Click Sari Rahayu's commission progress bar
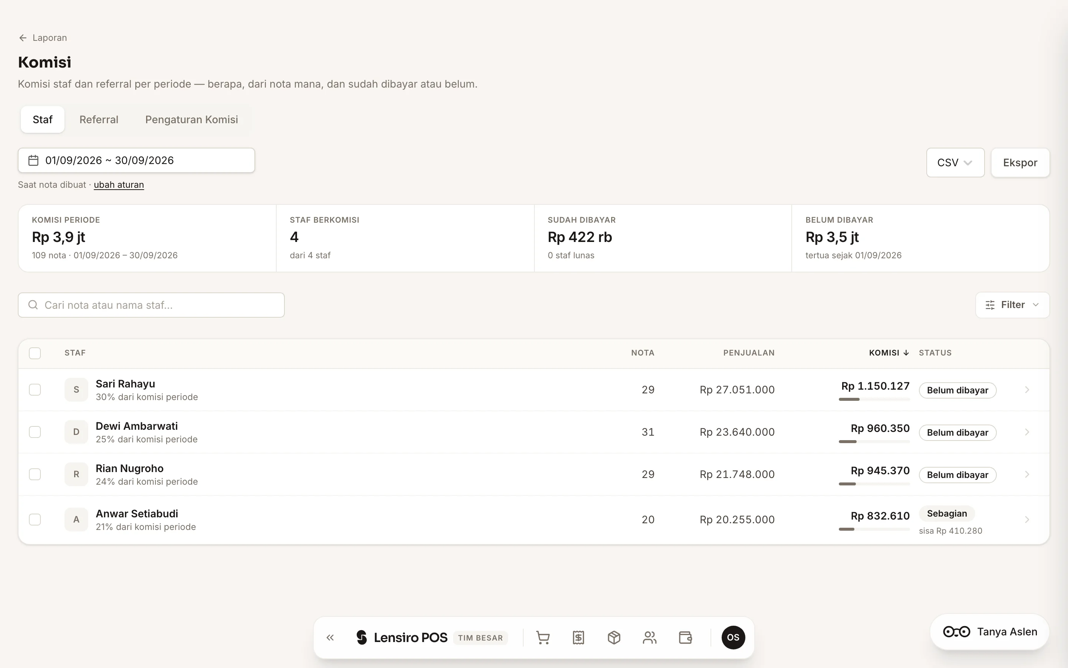Screen dimensions: 1068x668 [x=874, y=399]
